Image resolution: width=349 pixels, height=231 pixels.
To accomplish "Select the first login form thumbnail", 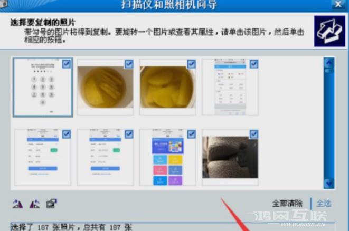I will [x=43, y=157].
